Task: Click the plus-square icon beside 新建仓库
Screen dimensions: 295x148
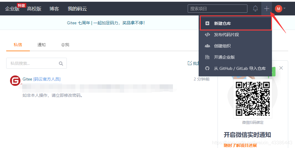Action: tap(207, 23)
